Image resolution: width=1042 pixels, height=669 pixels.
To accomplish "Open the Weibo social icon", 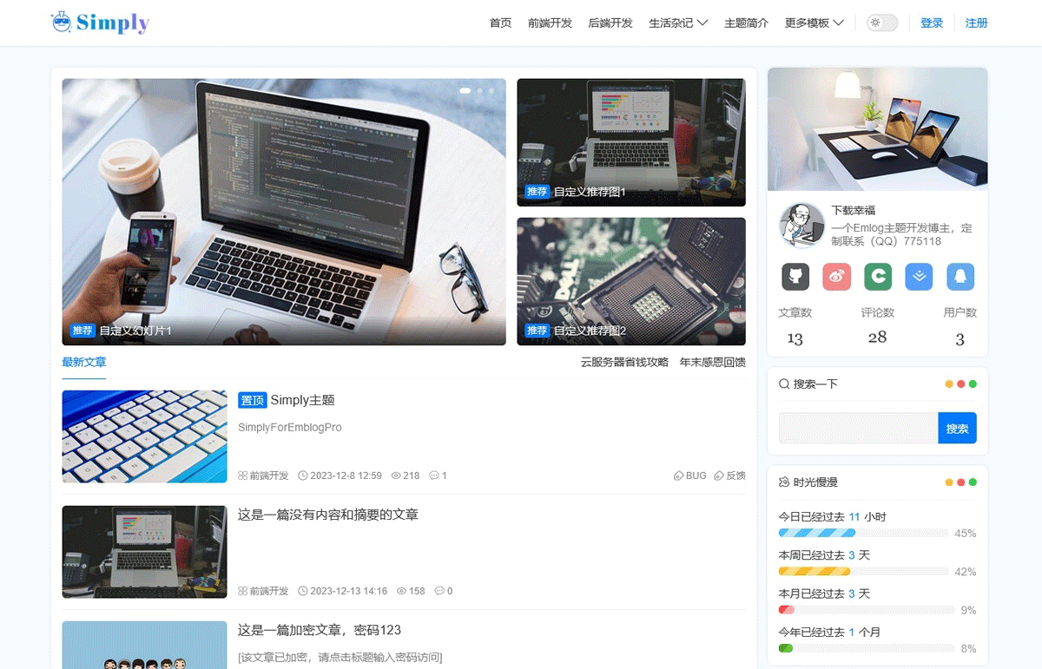I will point(837,277).
